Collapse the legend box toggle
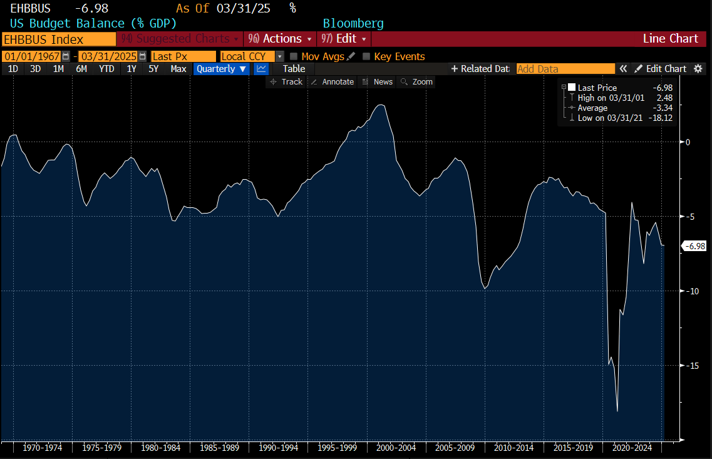Image resolution: width=712 pixels, height=459 pixels. (564, 87)
